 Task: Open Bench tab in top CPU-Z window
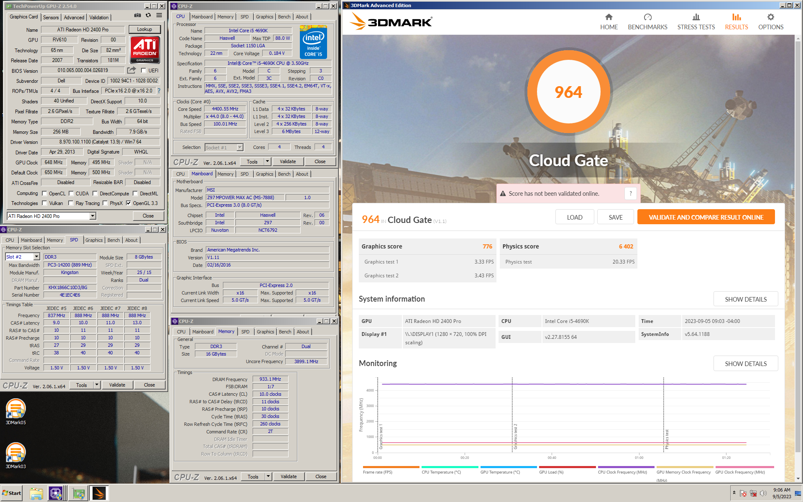tap(284, 17)
